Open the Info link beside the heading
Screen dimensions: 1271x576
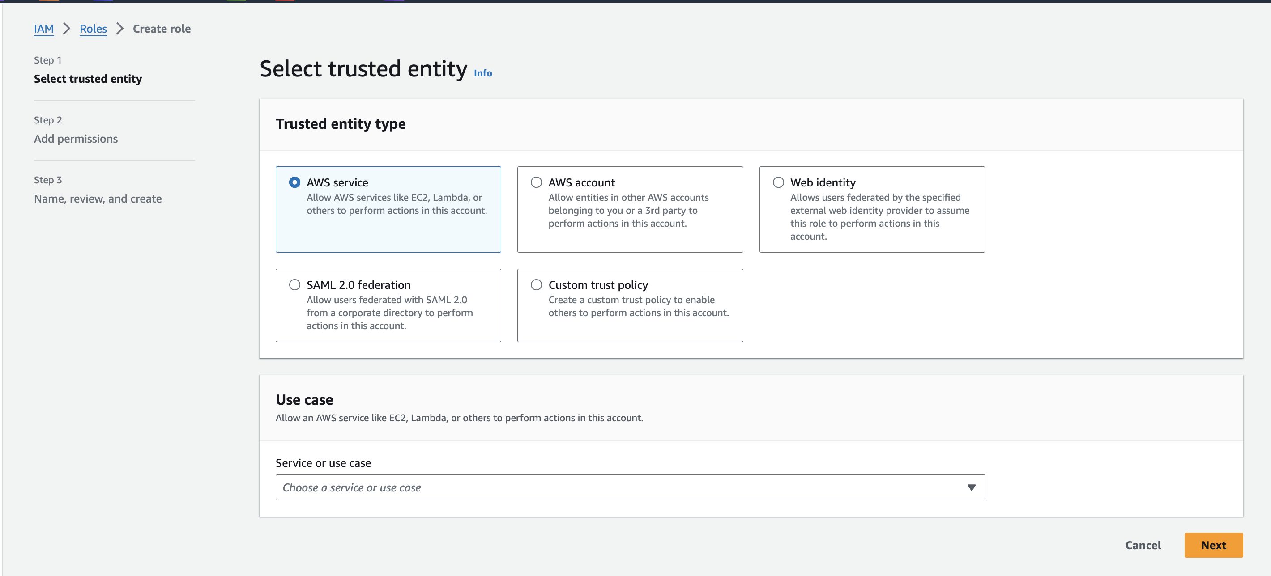pos(482,73)
